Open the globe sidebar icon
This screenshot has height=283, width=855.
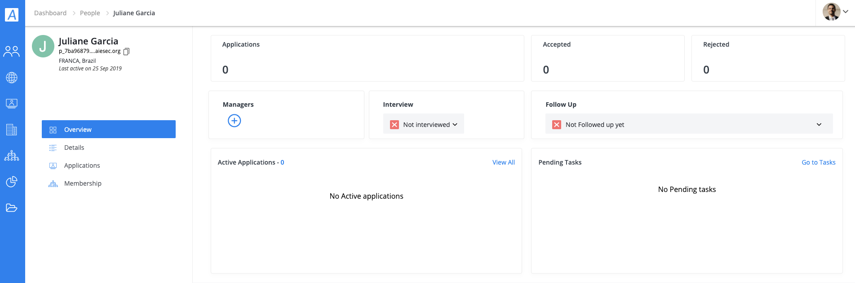(12, 78)
